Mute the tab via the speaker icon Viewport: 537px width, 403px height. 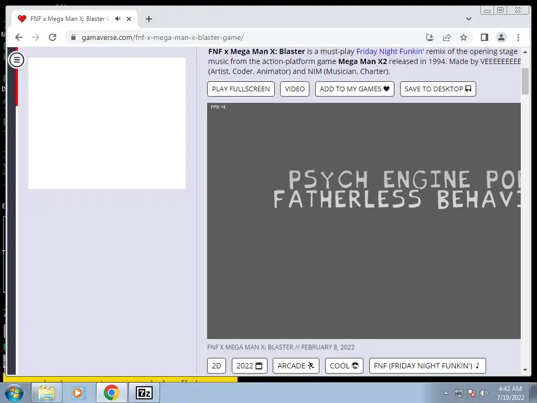118,19
